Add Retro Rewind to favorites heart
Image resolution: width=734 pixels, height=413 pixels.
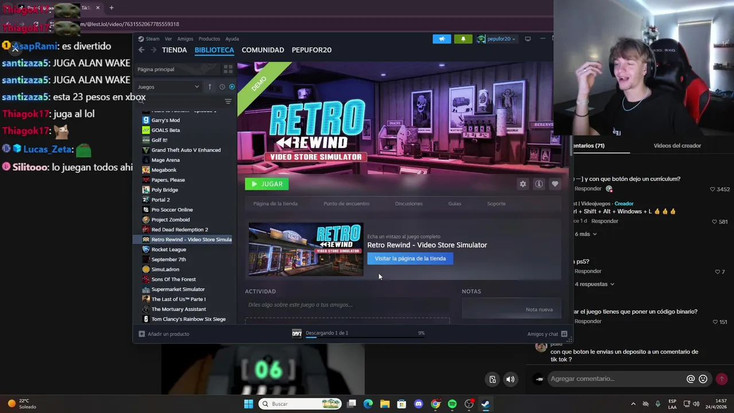[555, 184]
